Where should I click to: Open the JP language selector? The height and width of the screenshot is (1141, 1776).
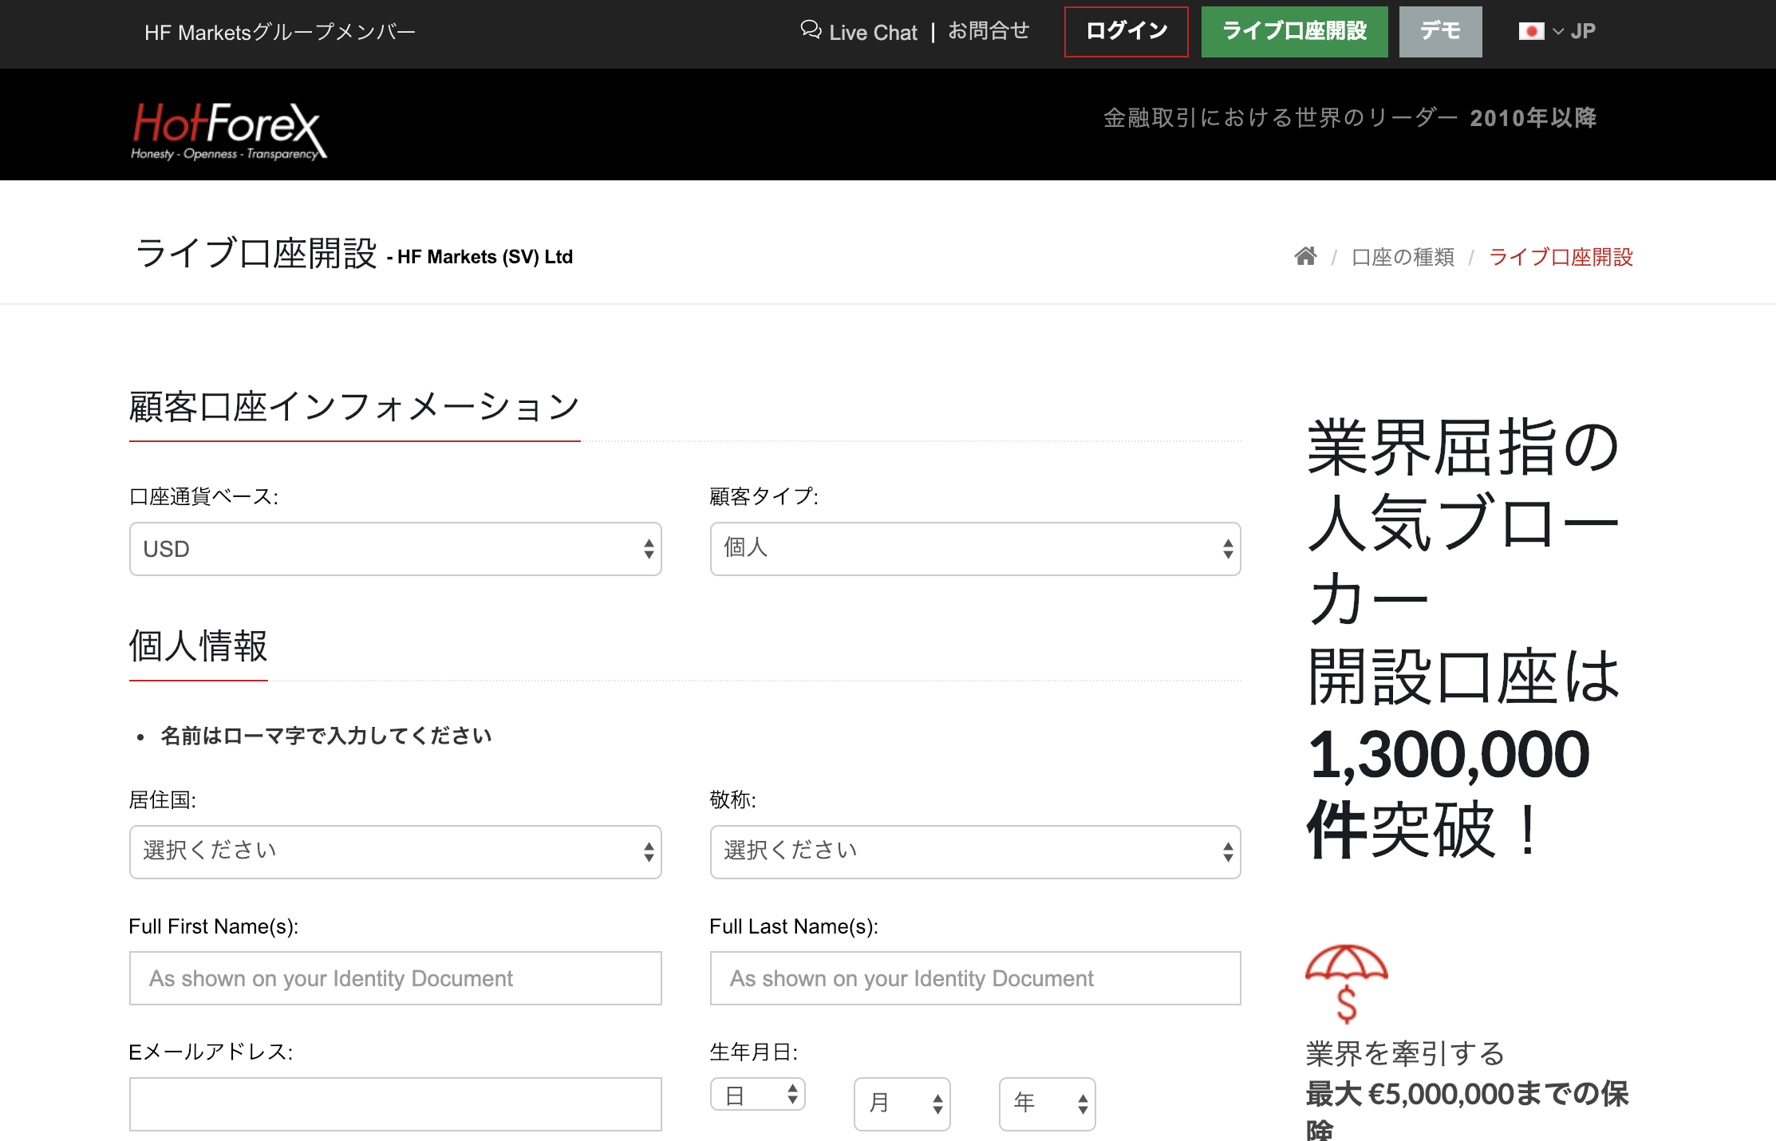click(x=1557, y=31)
